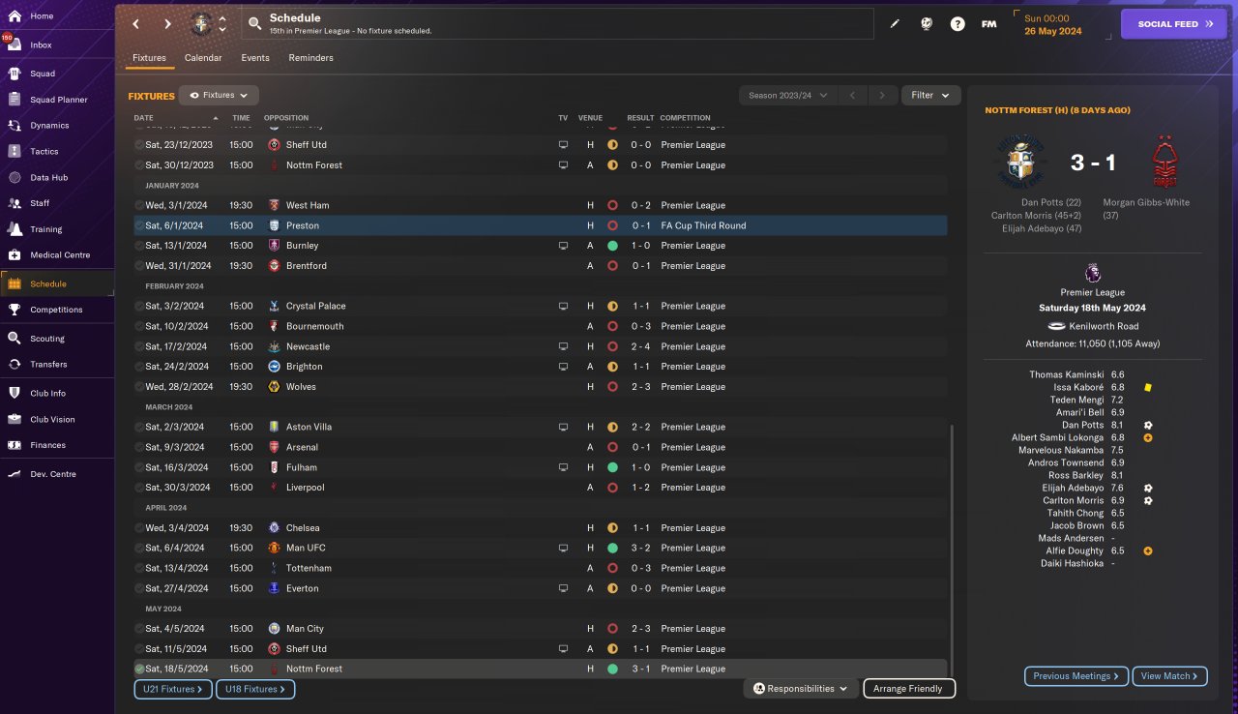
Task: Click the date and time continue area
Action: (1063, 24)
